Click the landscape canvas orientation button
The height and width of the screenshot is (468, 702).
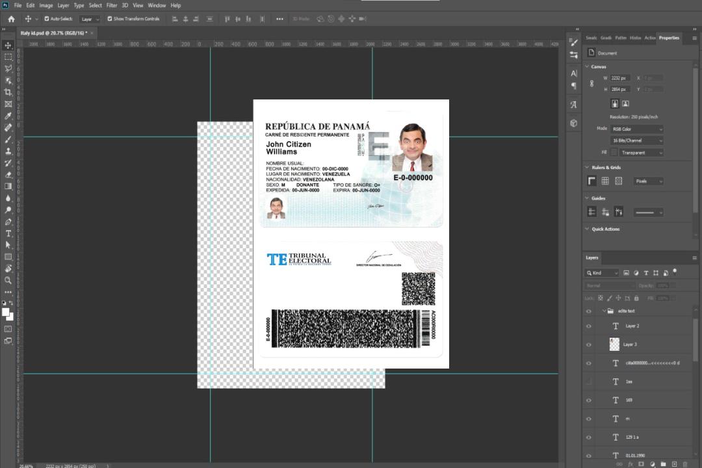[x=625, y=103]
